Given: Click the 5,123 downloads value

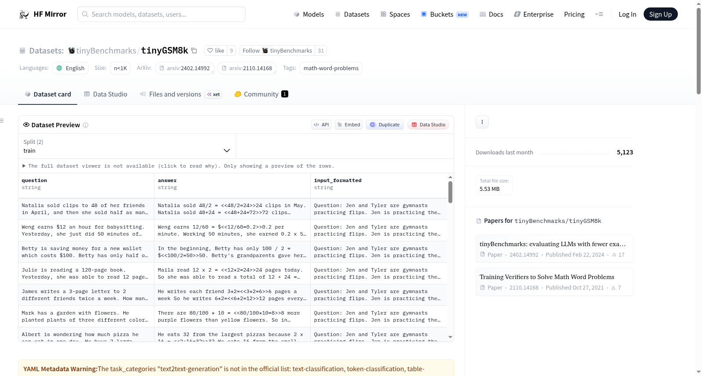Looking at the screenshot, I should click(x=625, y=152).
